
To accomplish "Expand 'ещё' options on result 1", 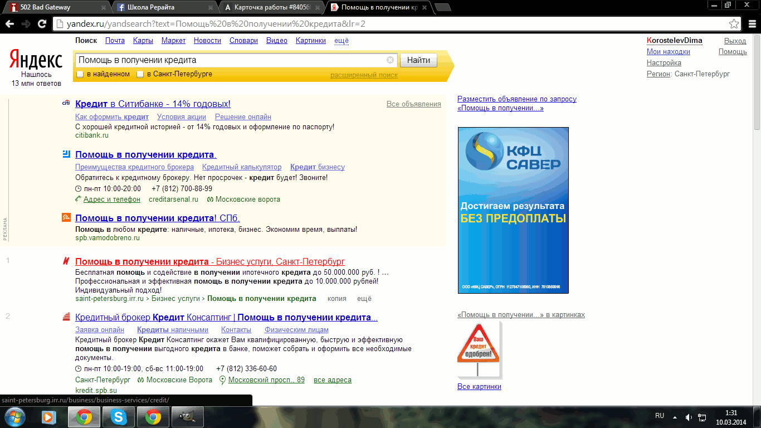I will [x=364, y=299].
